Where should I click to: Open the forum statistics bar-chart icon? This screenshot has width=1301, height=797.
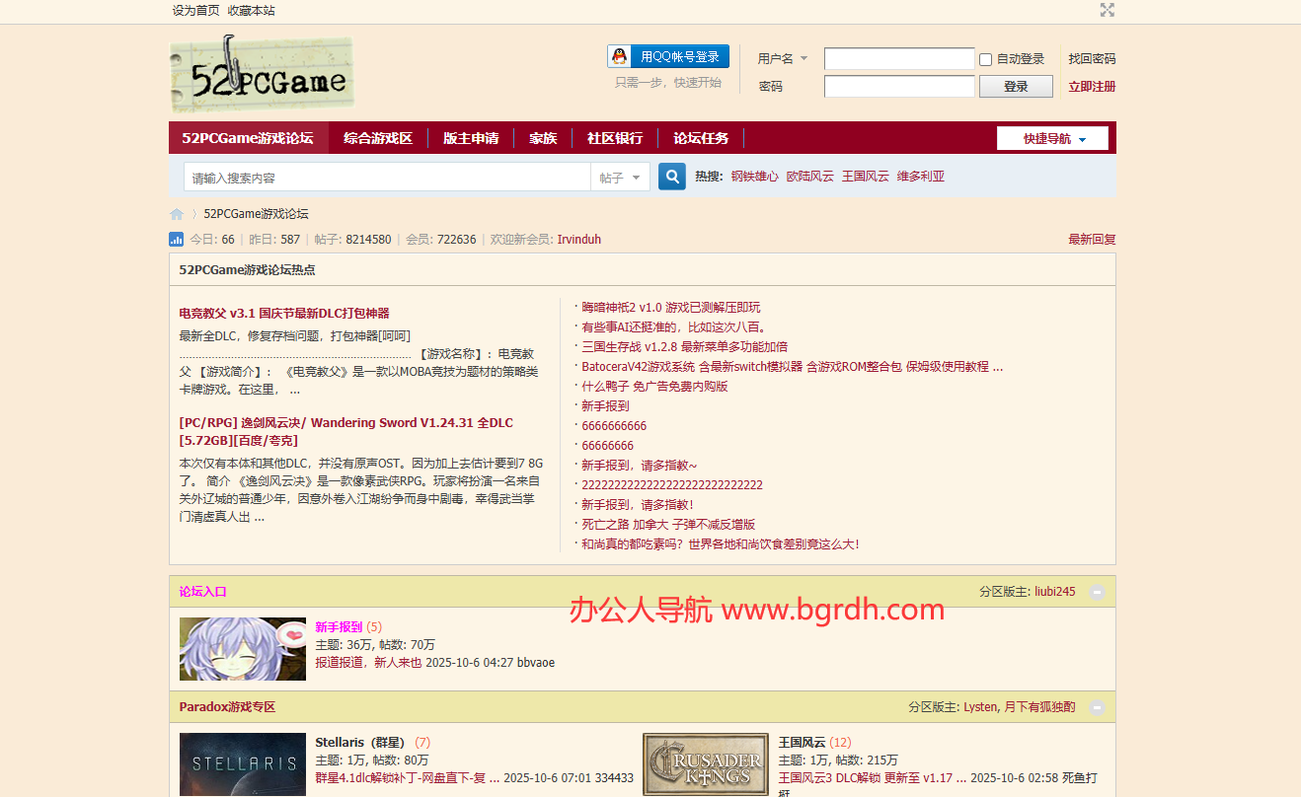[x=176, y=239]
